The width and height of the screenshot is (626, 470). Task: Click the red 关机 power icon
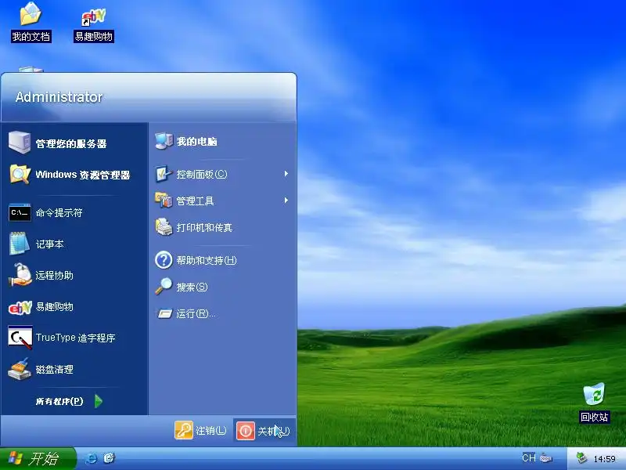coord(245,430)
